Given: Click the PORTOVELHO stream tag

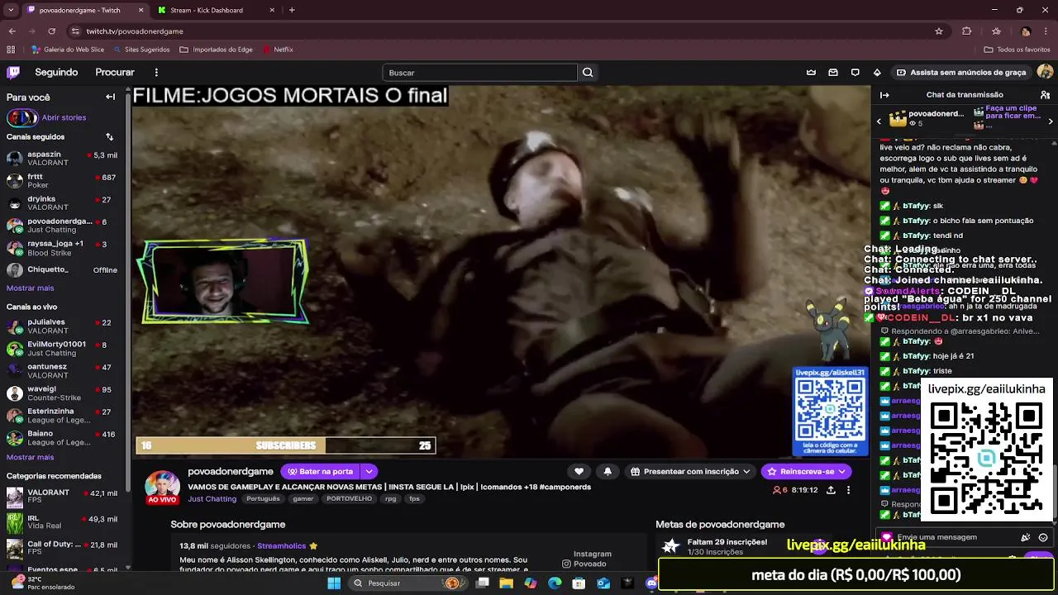Looking at the screenshot, I should (349, 499).
